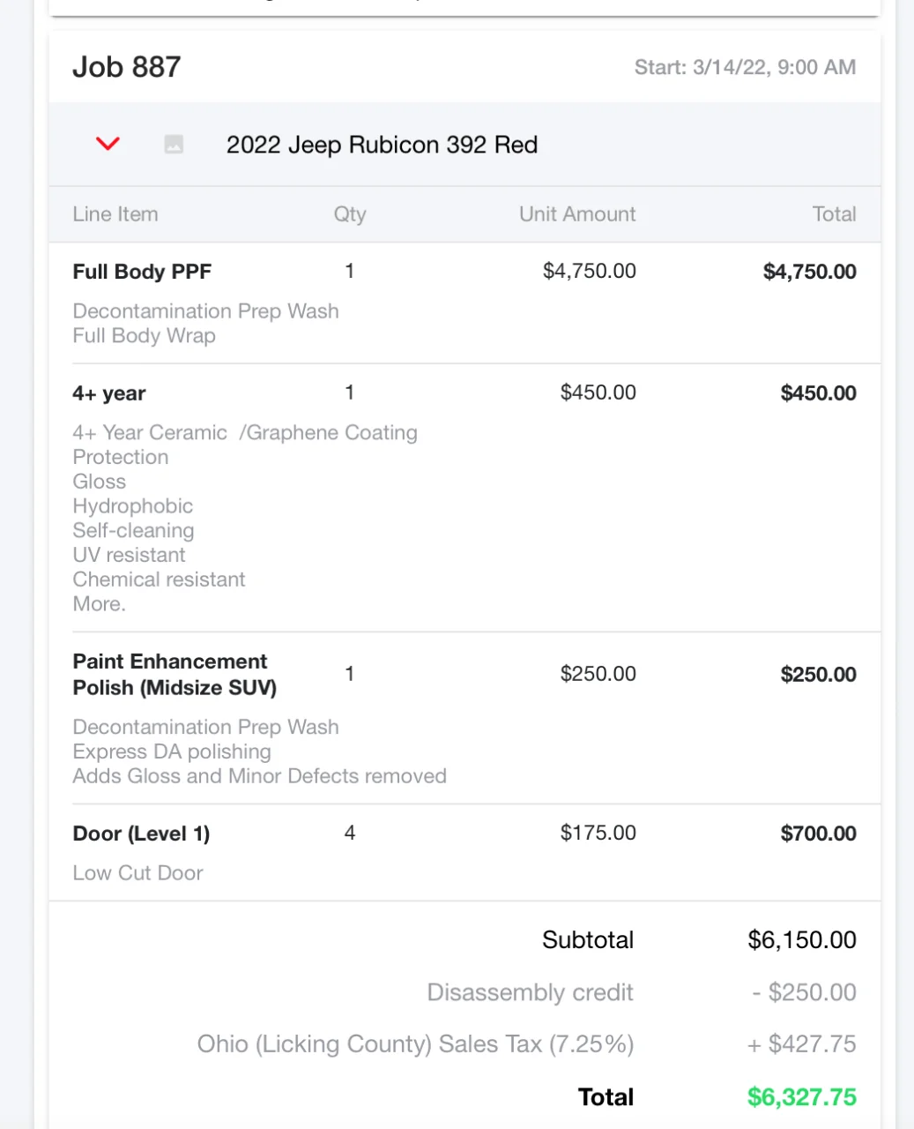
Task: Click the Total column header
Action: pyautogui.click(x=834, y=214)
